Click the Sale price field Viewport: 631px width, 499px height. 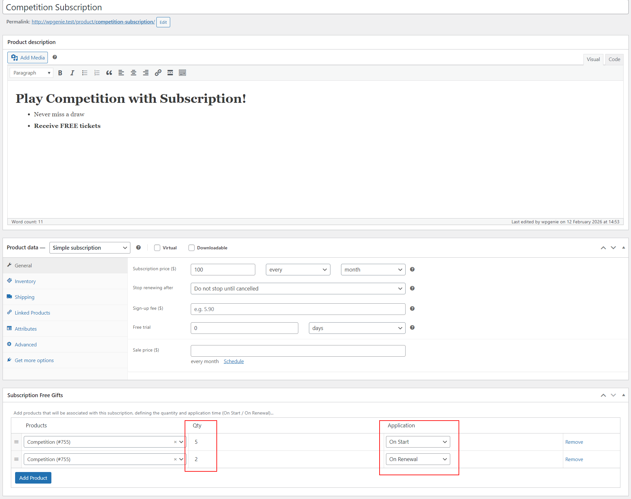[298, 351]
